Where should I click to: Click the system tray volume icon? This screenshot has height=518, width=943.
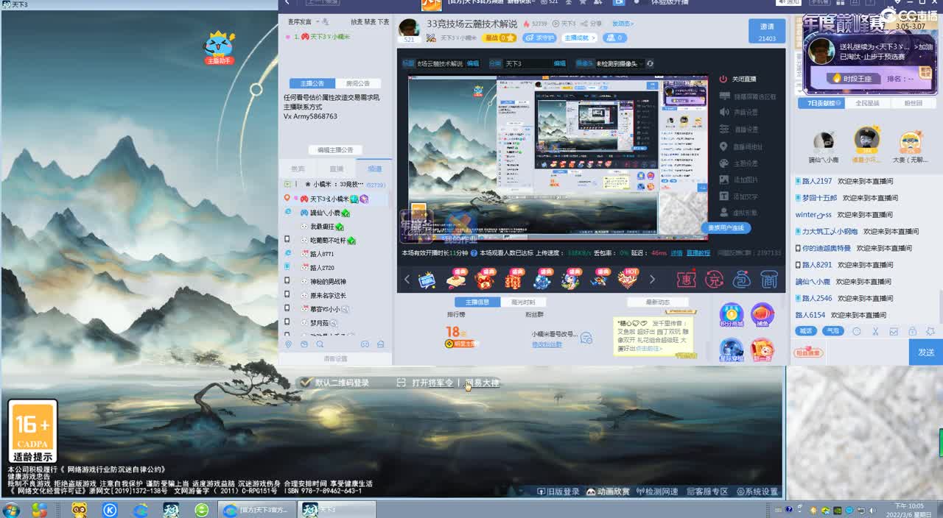(874, 510)
